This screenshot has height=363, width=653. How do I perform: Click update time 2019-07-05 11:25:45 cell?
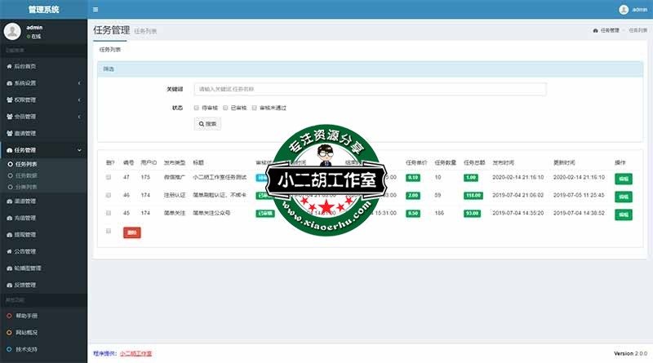pyautogui.click(x=579, y=195)
